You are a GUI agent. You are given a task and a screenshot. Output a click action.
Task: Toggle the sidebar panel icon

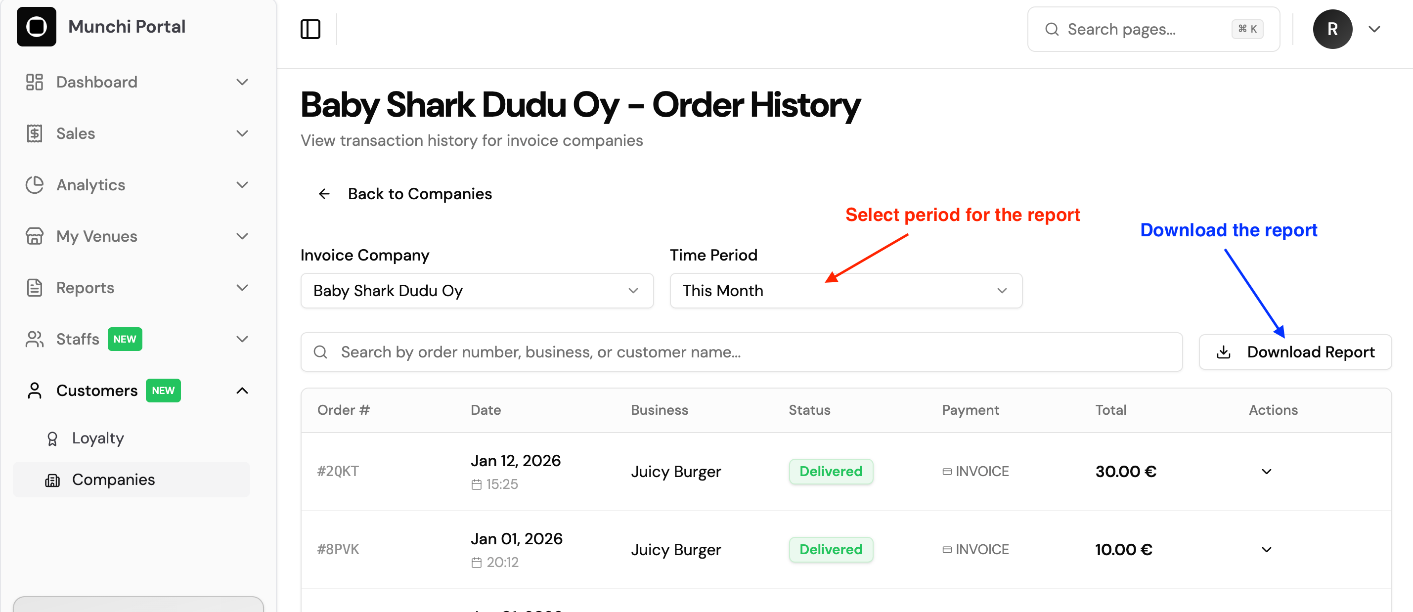pyautogui.click(x=310, y=29)
